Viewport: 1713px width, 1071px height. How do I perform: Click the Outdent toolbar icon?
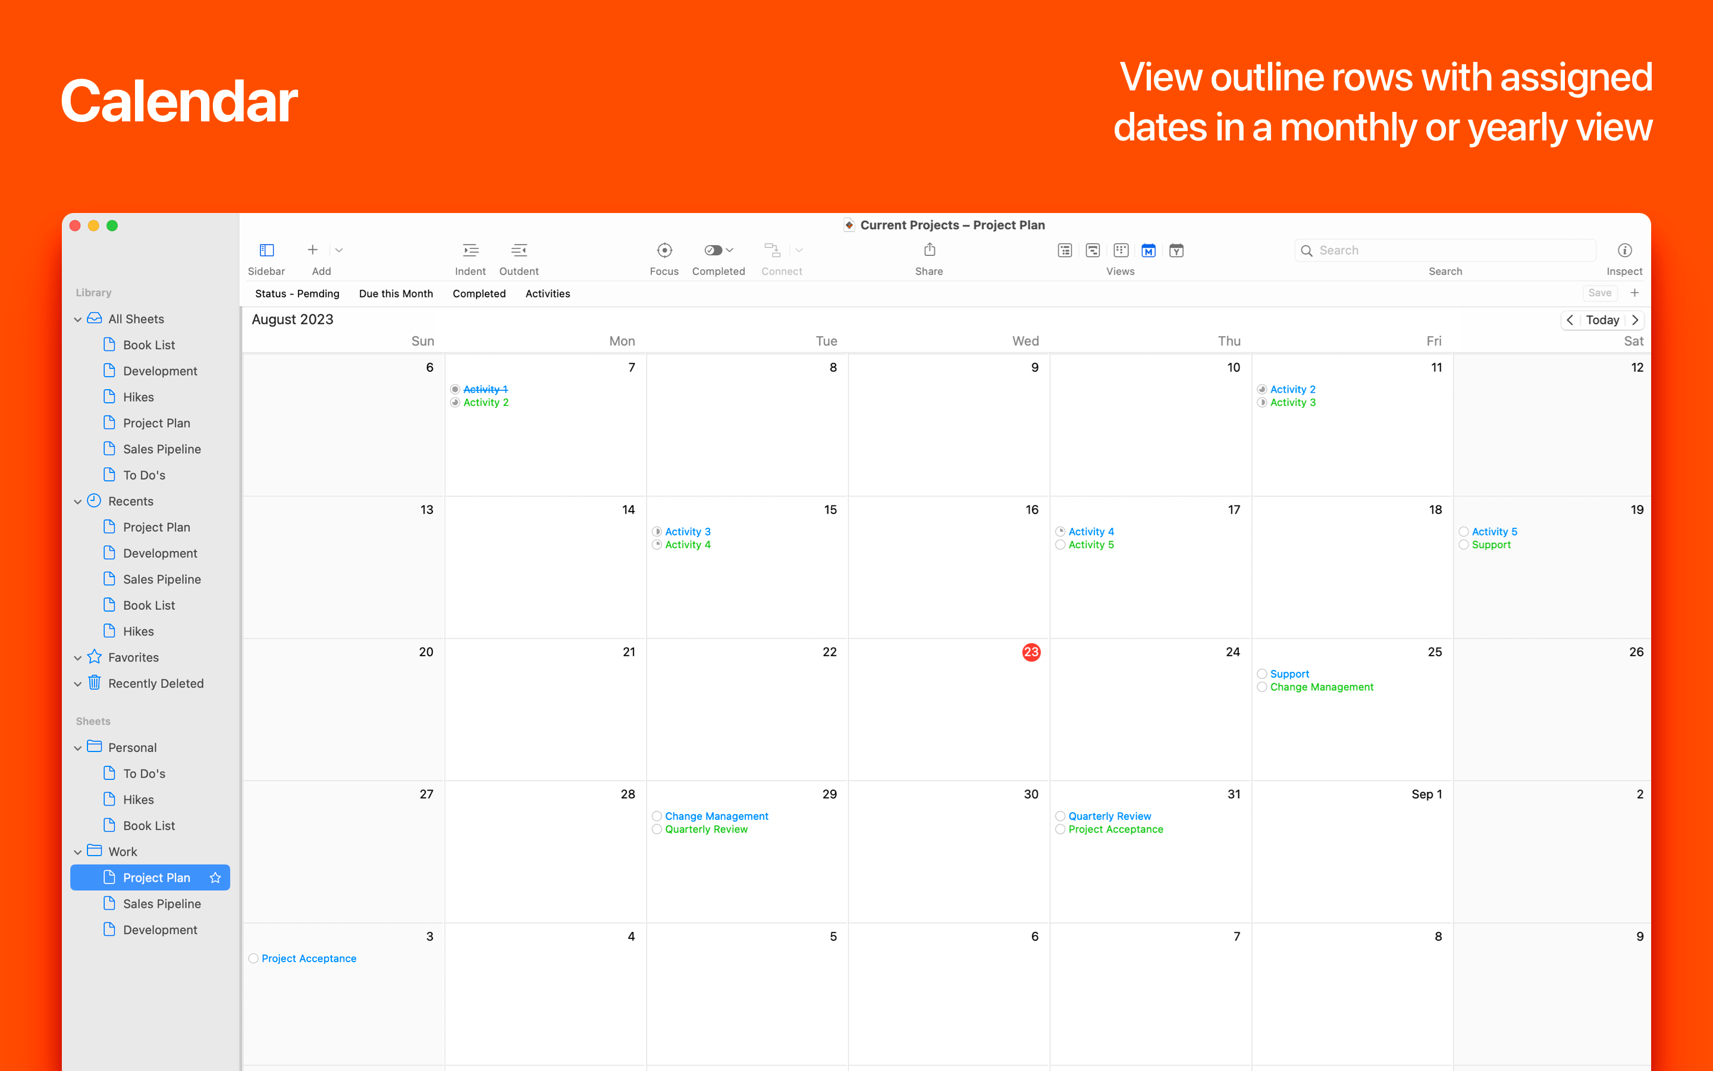(519, 250)
